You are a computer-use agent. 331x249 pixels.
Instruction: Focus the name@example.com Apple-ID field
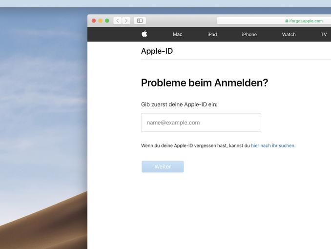201,123
